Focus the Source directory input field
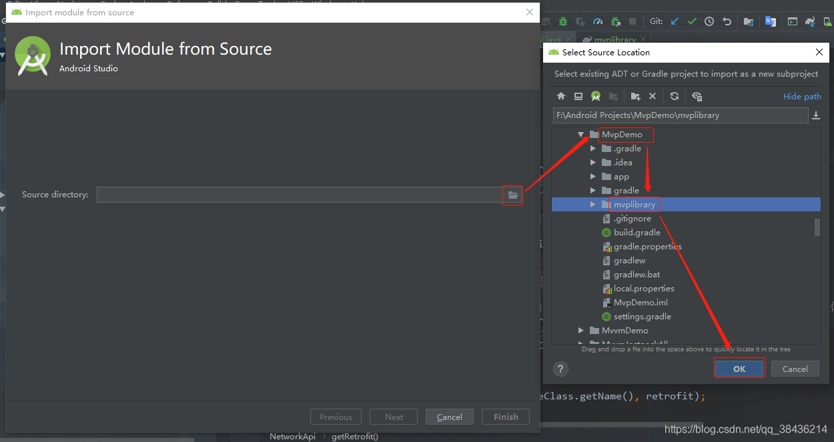Image resolution: width=834 pixels, height=442 pixels. click(300, 195)
